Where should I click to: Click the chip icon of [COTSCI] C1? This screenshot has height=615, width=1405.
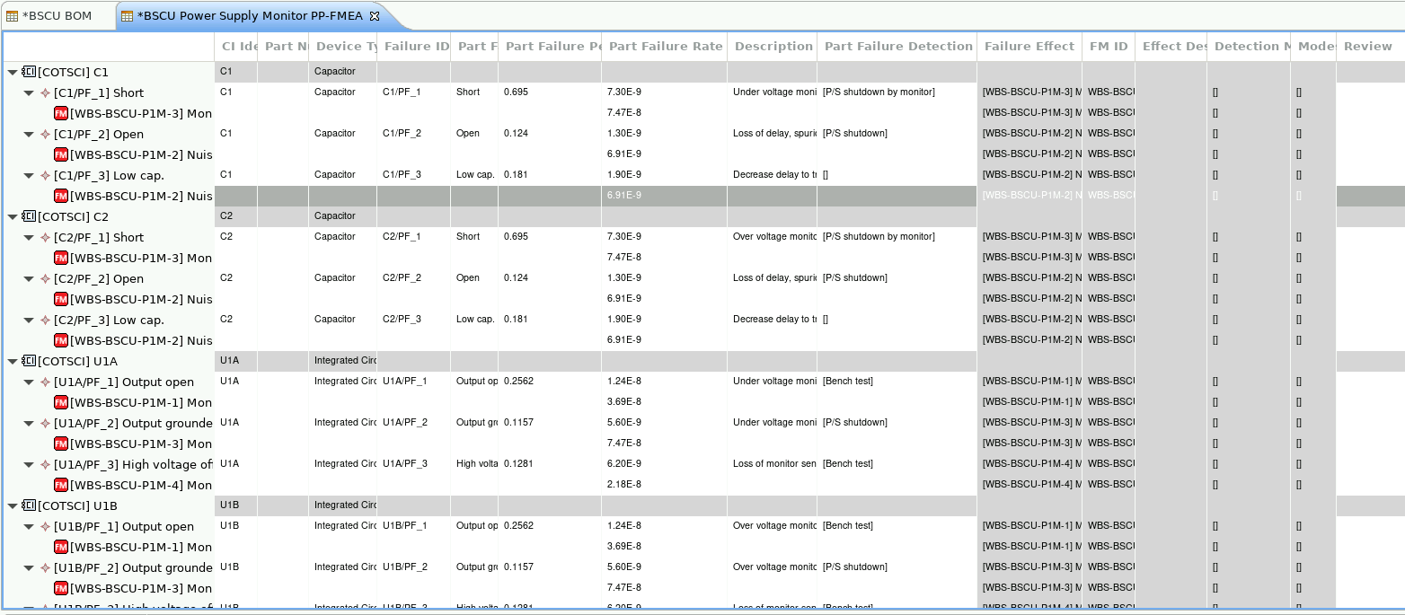[x=29, y=72]
